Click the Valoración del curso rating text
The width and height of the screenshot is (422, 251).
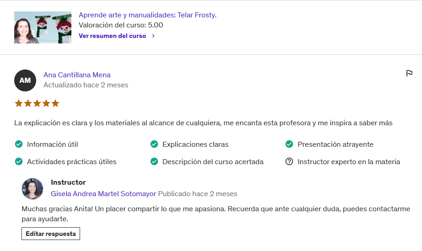pos(121,25)
